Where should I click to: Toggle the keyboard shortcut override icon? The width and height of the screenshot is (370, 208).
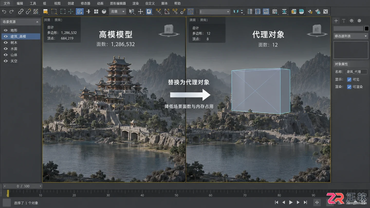149,12
